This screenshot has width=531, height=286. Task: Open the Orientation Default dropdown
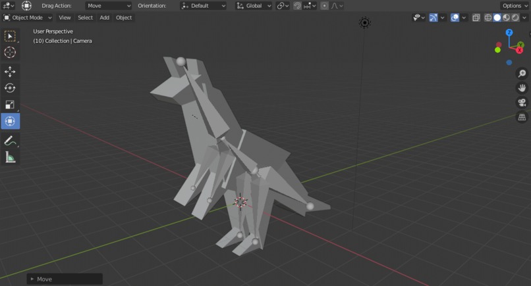pos(203,6)
